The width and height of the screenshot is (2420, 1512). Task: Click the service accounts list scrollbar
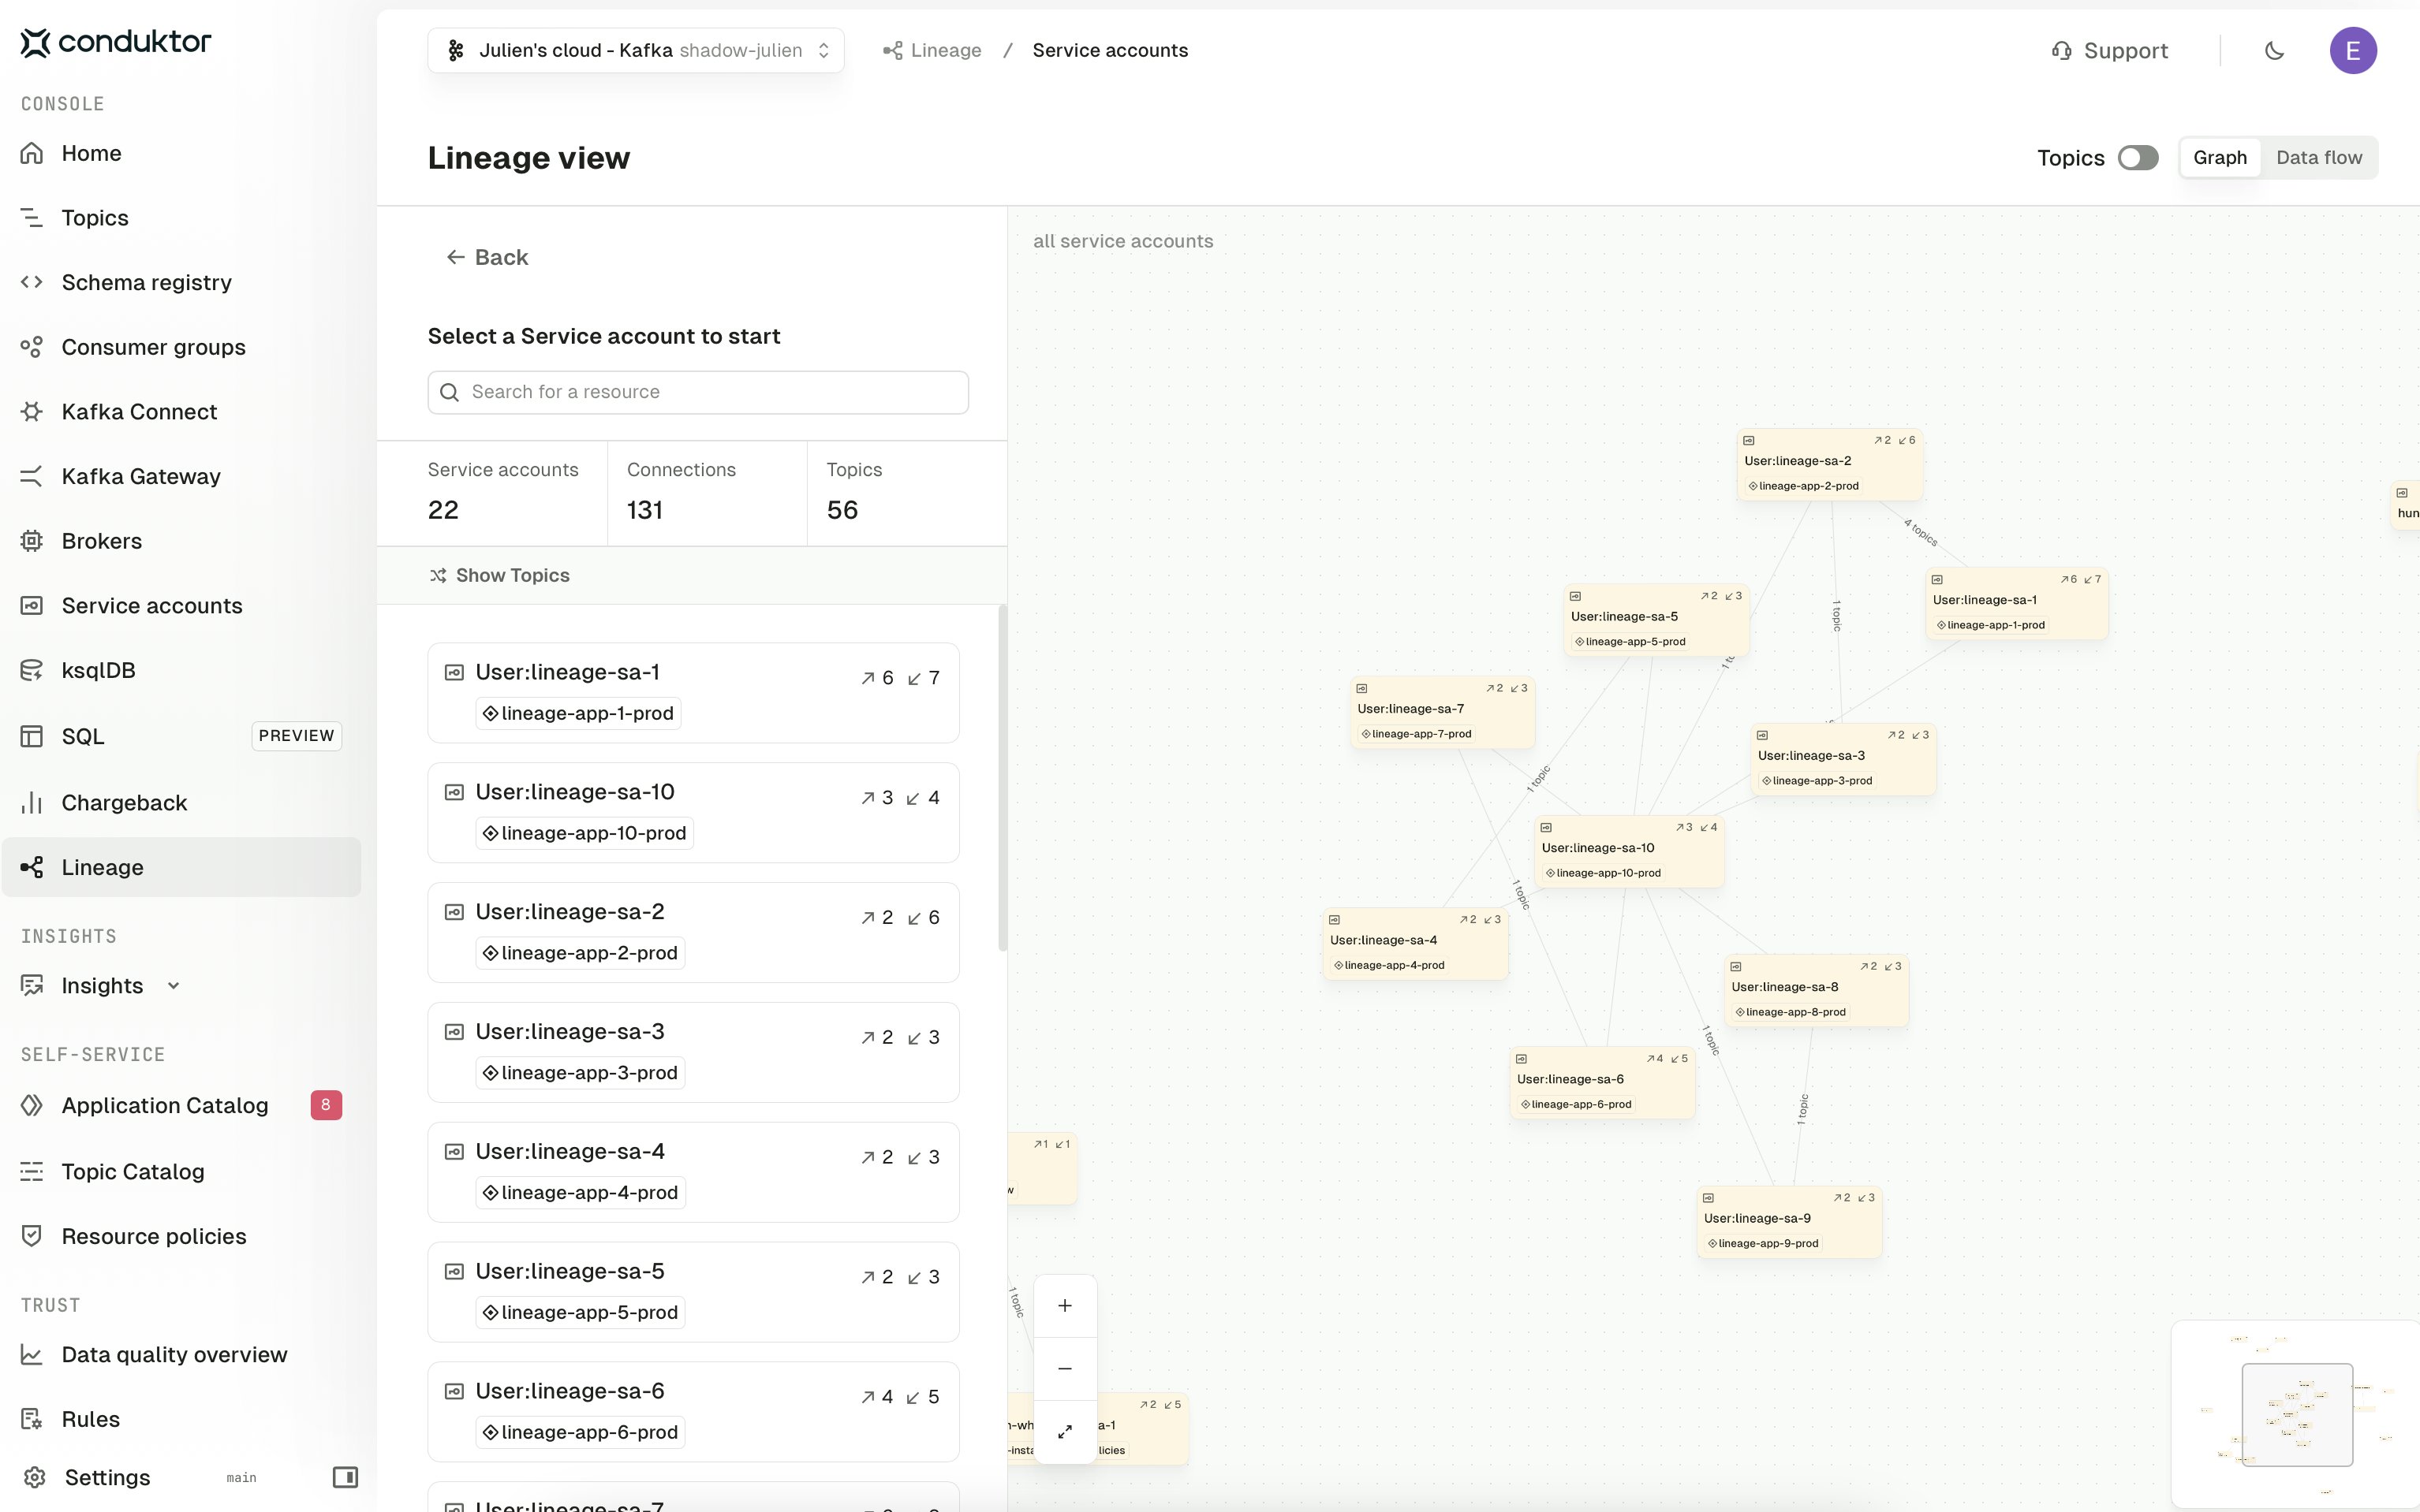pyautogui.click(x=1002, y=778)
